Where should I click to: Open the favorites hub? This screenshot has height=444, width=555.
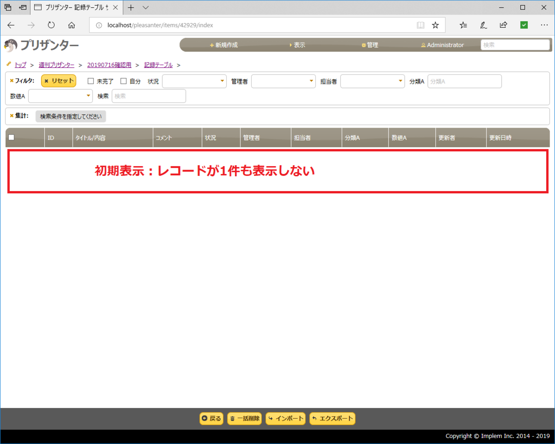463,25
